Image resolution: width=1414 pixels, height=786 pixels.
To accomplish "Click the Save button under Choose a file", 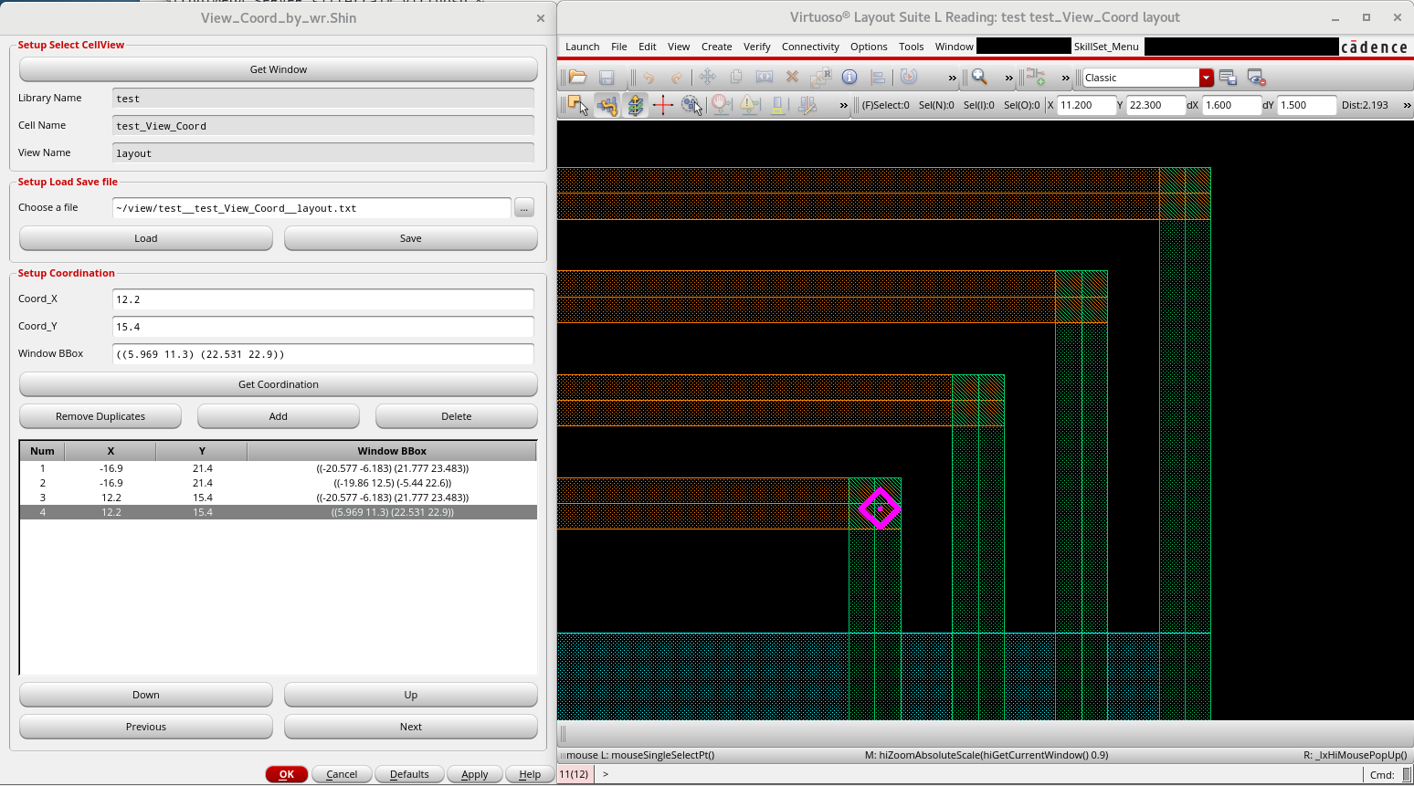I will [x=411, y=238].
